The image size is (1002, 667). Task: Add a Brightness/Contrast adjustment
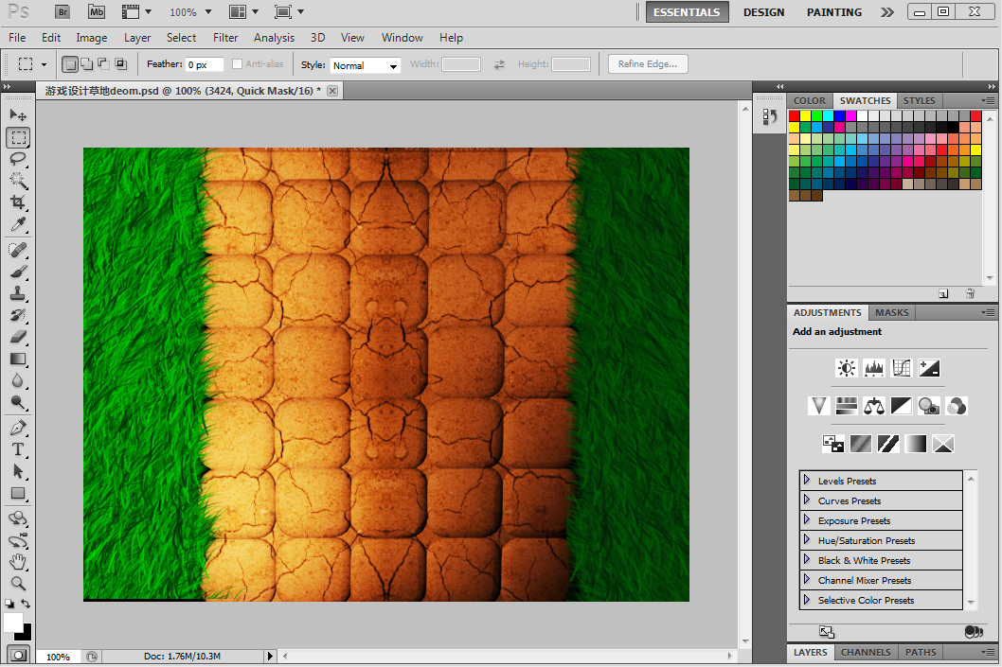click(x=847, y=368)
